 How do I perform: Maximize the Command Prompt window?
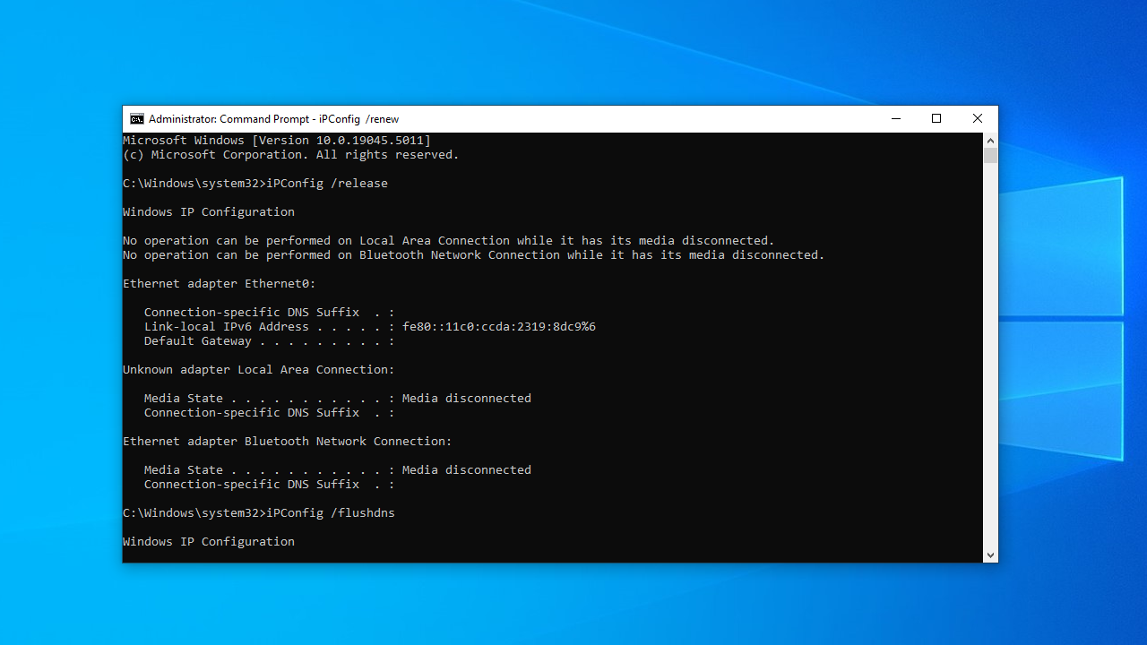(936, 119)
